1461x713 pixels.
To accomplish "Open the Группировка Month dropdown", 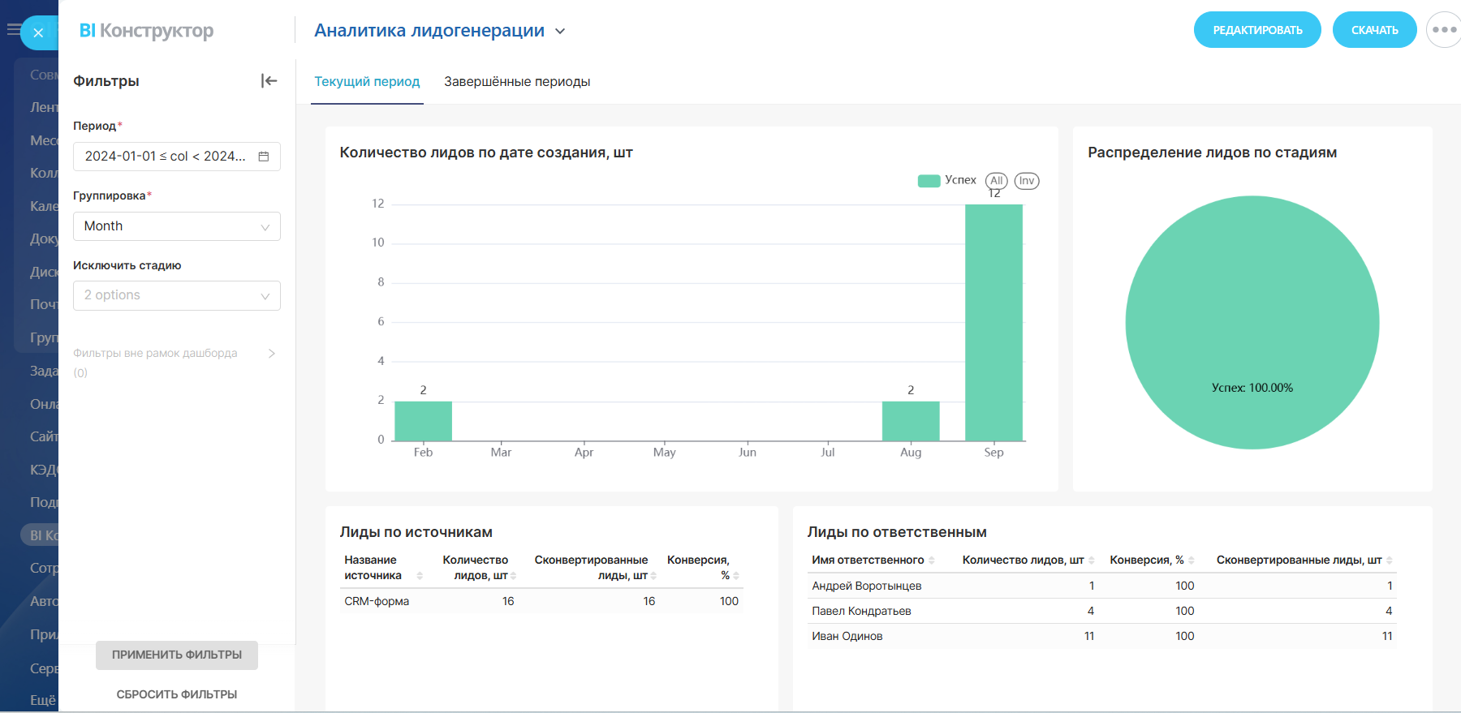I will click(x=176, y=226).
